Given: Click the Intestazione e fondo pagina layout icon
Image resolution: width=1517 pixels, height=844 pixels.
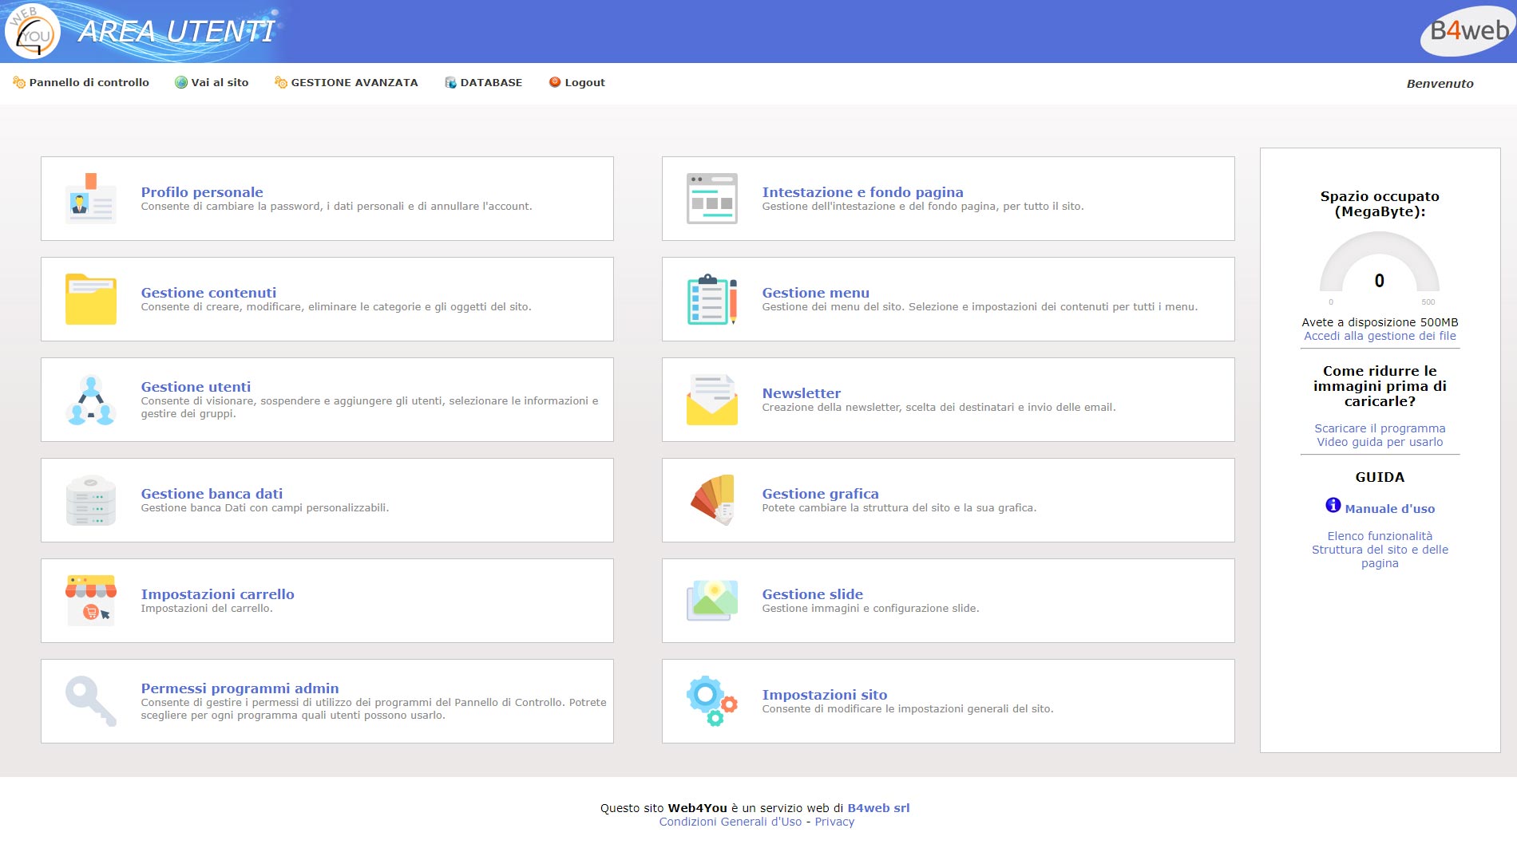Looking at the screenshot, I should 712,199.
